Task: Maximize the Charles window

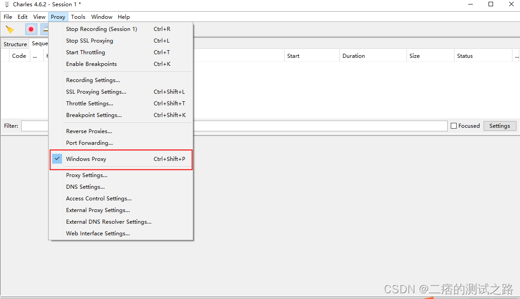Action: [491, 4]
